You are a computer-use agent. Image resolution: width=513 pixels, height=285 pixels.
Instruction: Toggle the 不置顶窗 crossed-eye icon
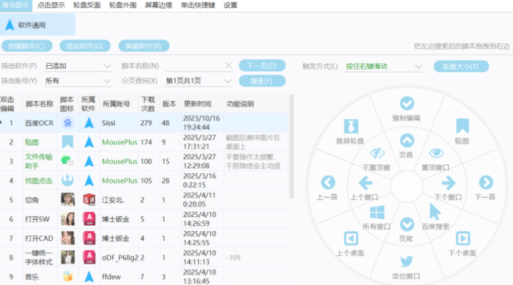click(x=377, y=153)
